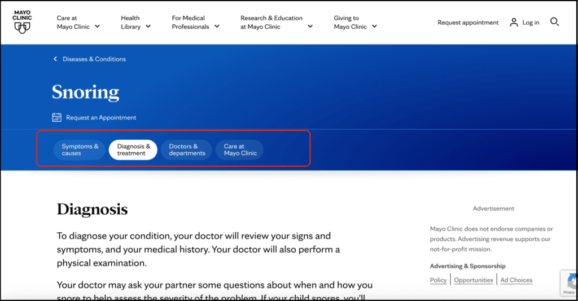
Task: Expand the Giving to Mayo Clinic chevron
Action: [374, 26]
